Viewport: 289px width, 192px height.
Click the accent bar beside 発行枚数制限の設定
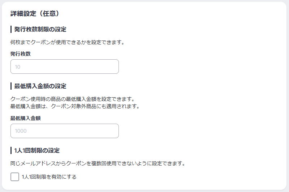(x=11, y=29)
